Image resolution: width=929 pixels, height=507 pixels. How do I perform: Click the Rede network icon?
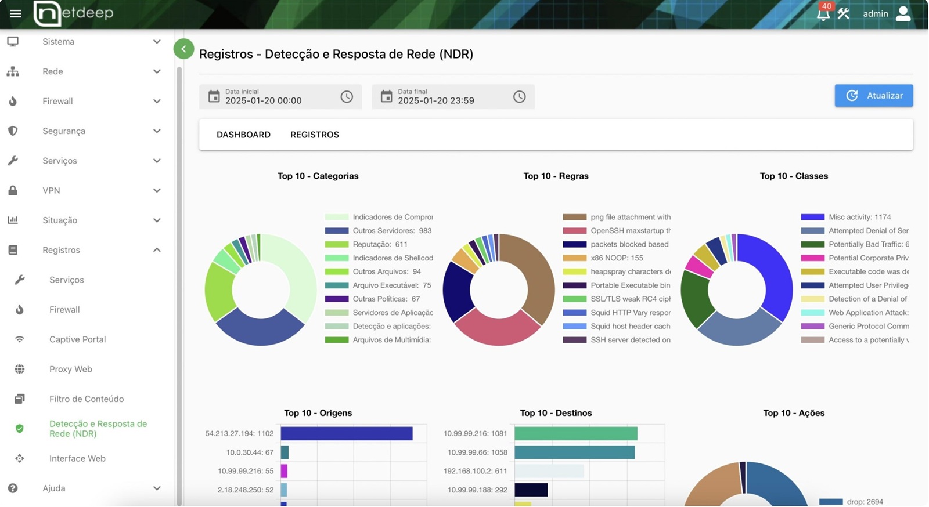coord(13,71)
